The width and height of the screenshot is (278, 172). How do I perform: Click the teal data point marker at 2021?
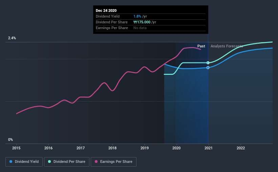(208, 63)
